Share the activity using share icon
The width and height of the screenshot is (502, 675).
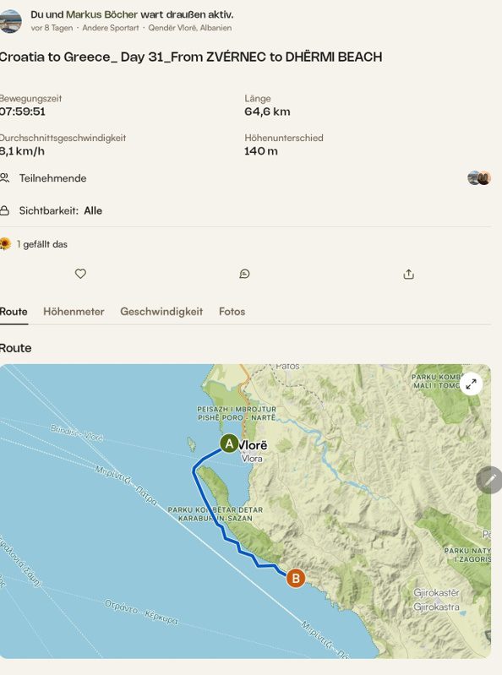408,275
